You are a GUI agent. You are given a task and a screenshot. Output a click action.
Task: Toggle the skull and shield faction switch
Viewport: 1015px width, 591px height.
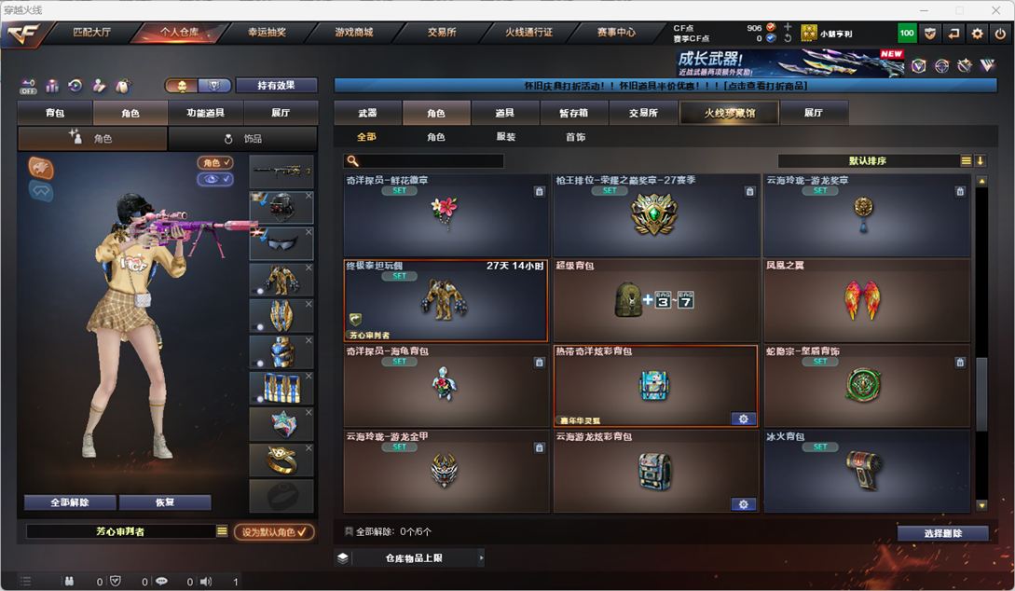[199, 86]
